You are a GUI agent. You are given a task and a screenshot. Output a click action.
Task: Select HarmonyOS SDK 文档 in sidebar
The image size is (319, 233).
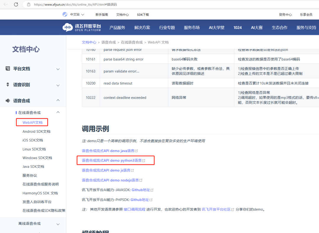pyautogui.click(x=40, y=193)
